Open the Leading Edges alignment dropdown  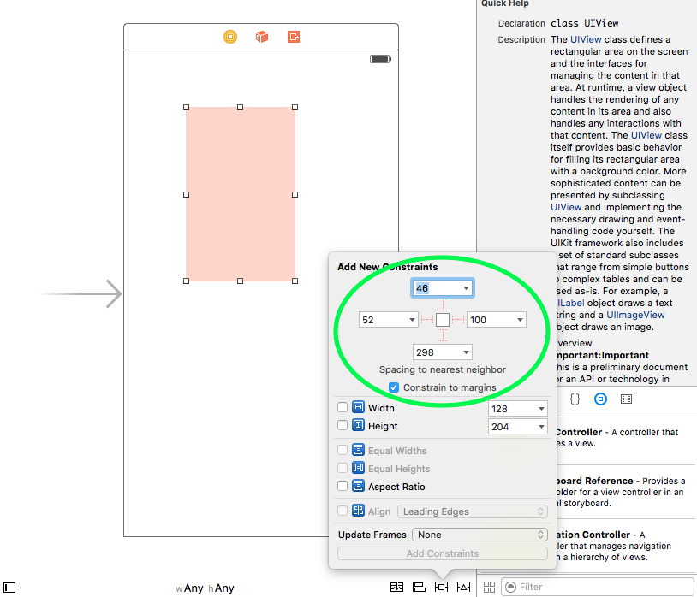tap(472, 511)
